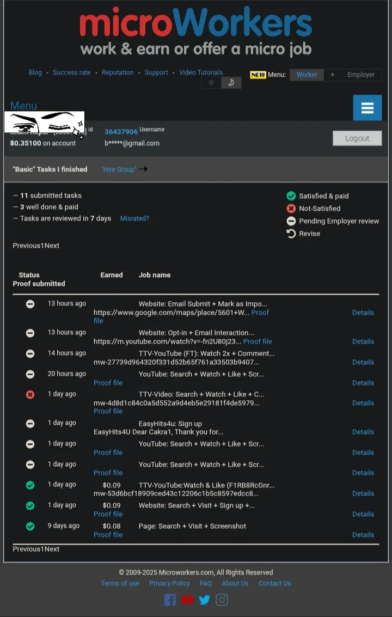Select the plus combined menu mode

coord(332,75)
